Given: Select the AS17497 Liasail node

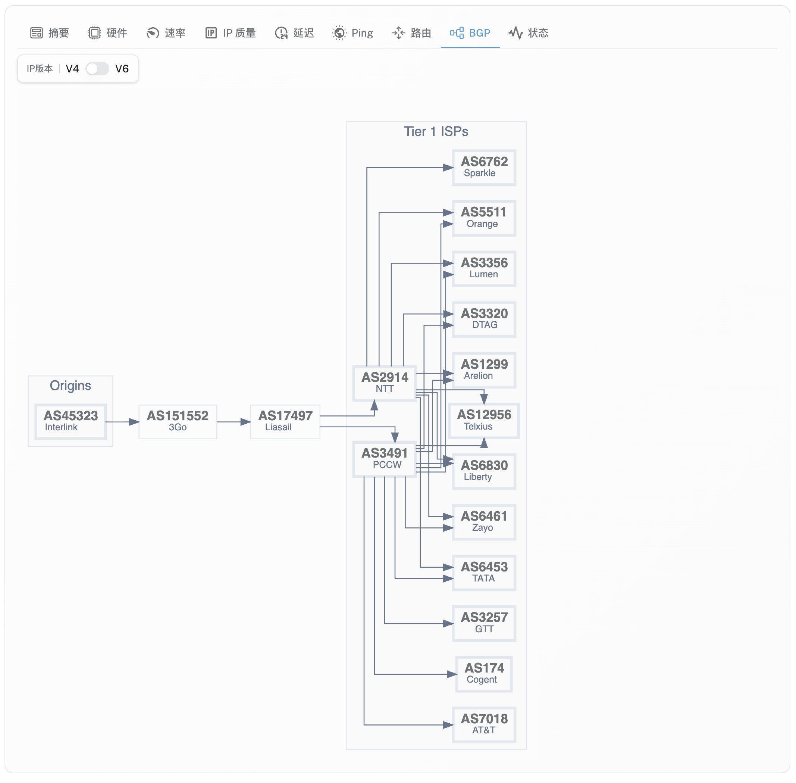Looking at the screenshot, I should [x=285, y=421].
